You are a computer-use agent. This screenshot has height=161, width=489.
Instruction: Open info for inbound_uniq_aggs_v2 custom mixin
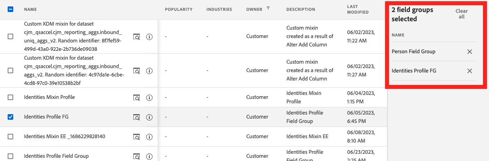tap(149, 36)
